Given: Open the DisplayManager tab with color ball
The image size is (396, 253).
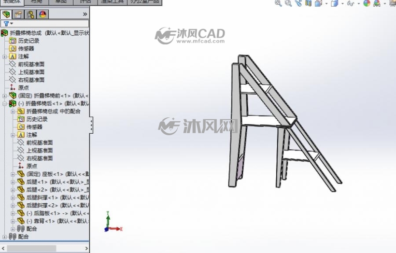Looking at the screenshot, I should coord(42,14).
